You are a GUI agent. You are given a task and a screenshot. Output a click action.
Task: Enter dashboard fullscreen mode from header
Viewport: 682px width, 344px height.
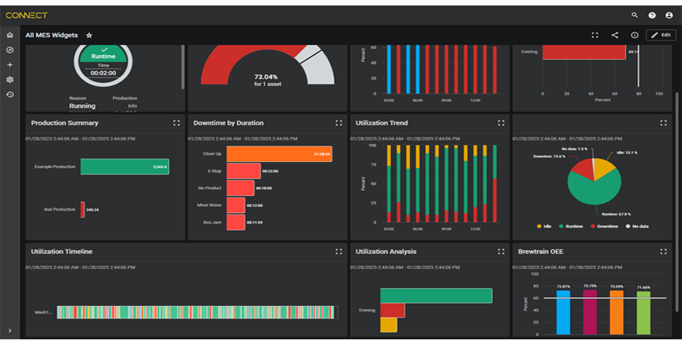point(594,35)
